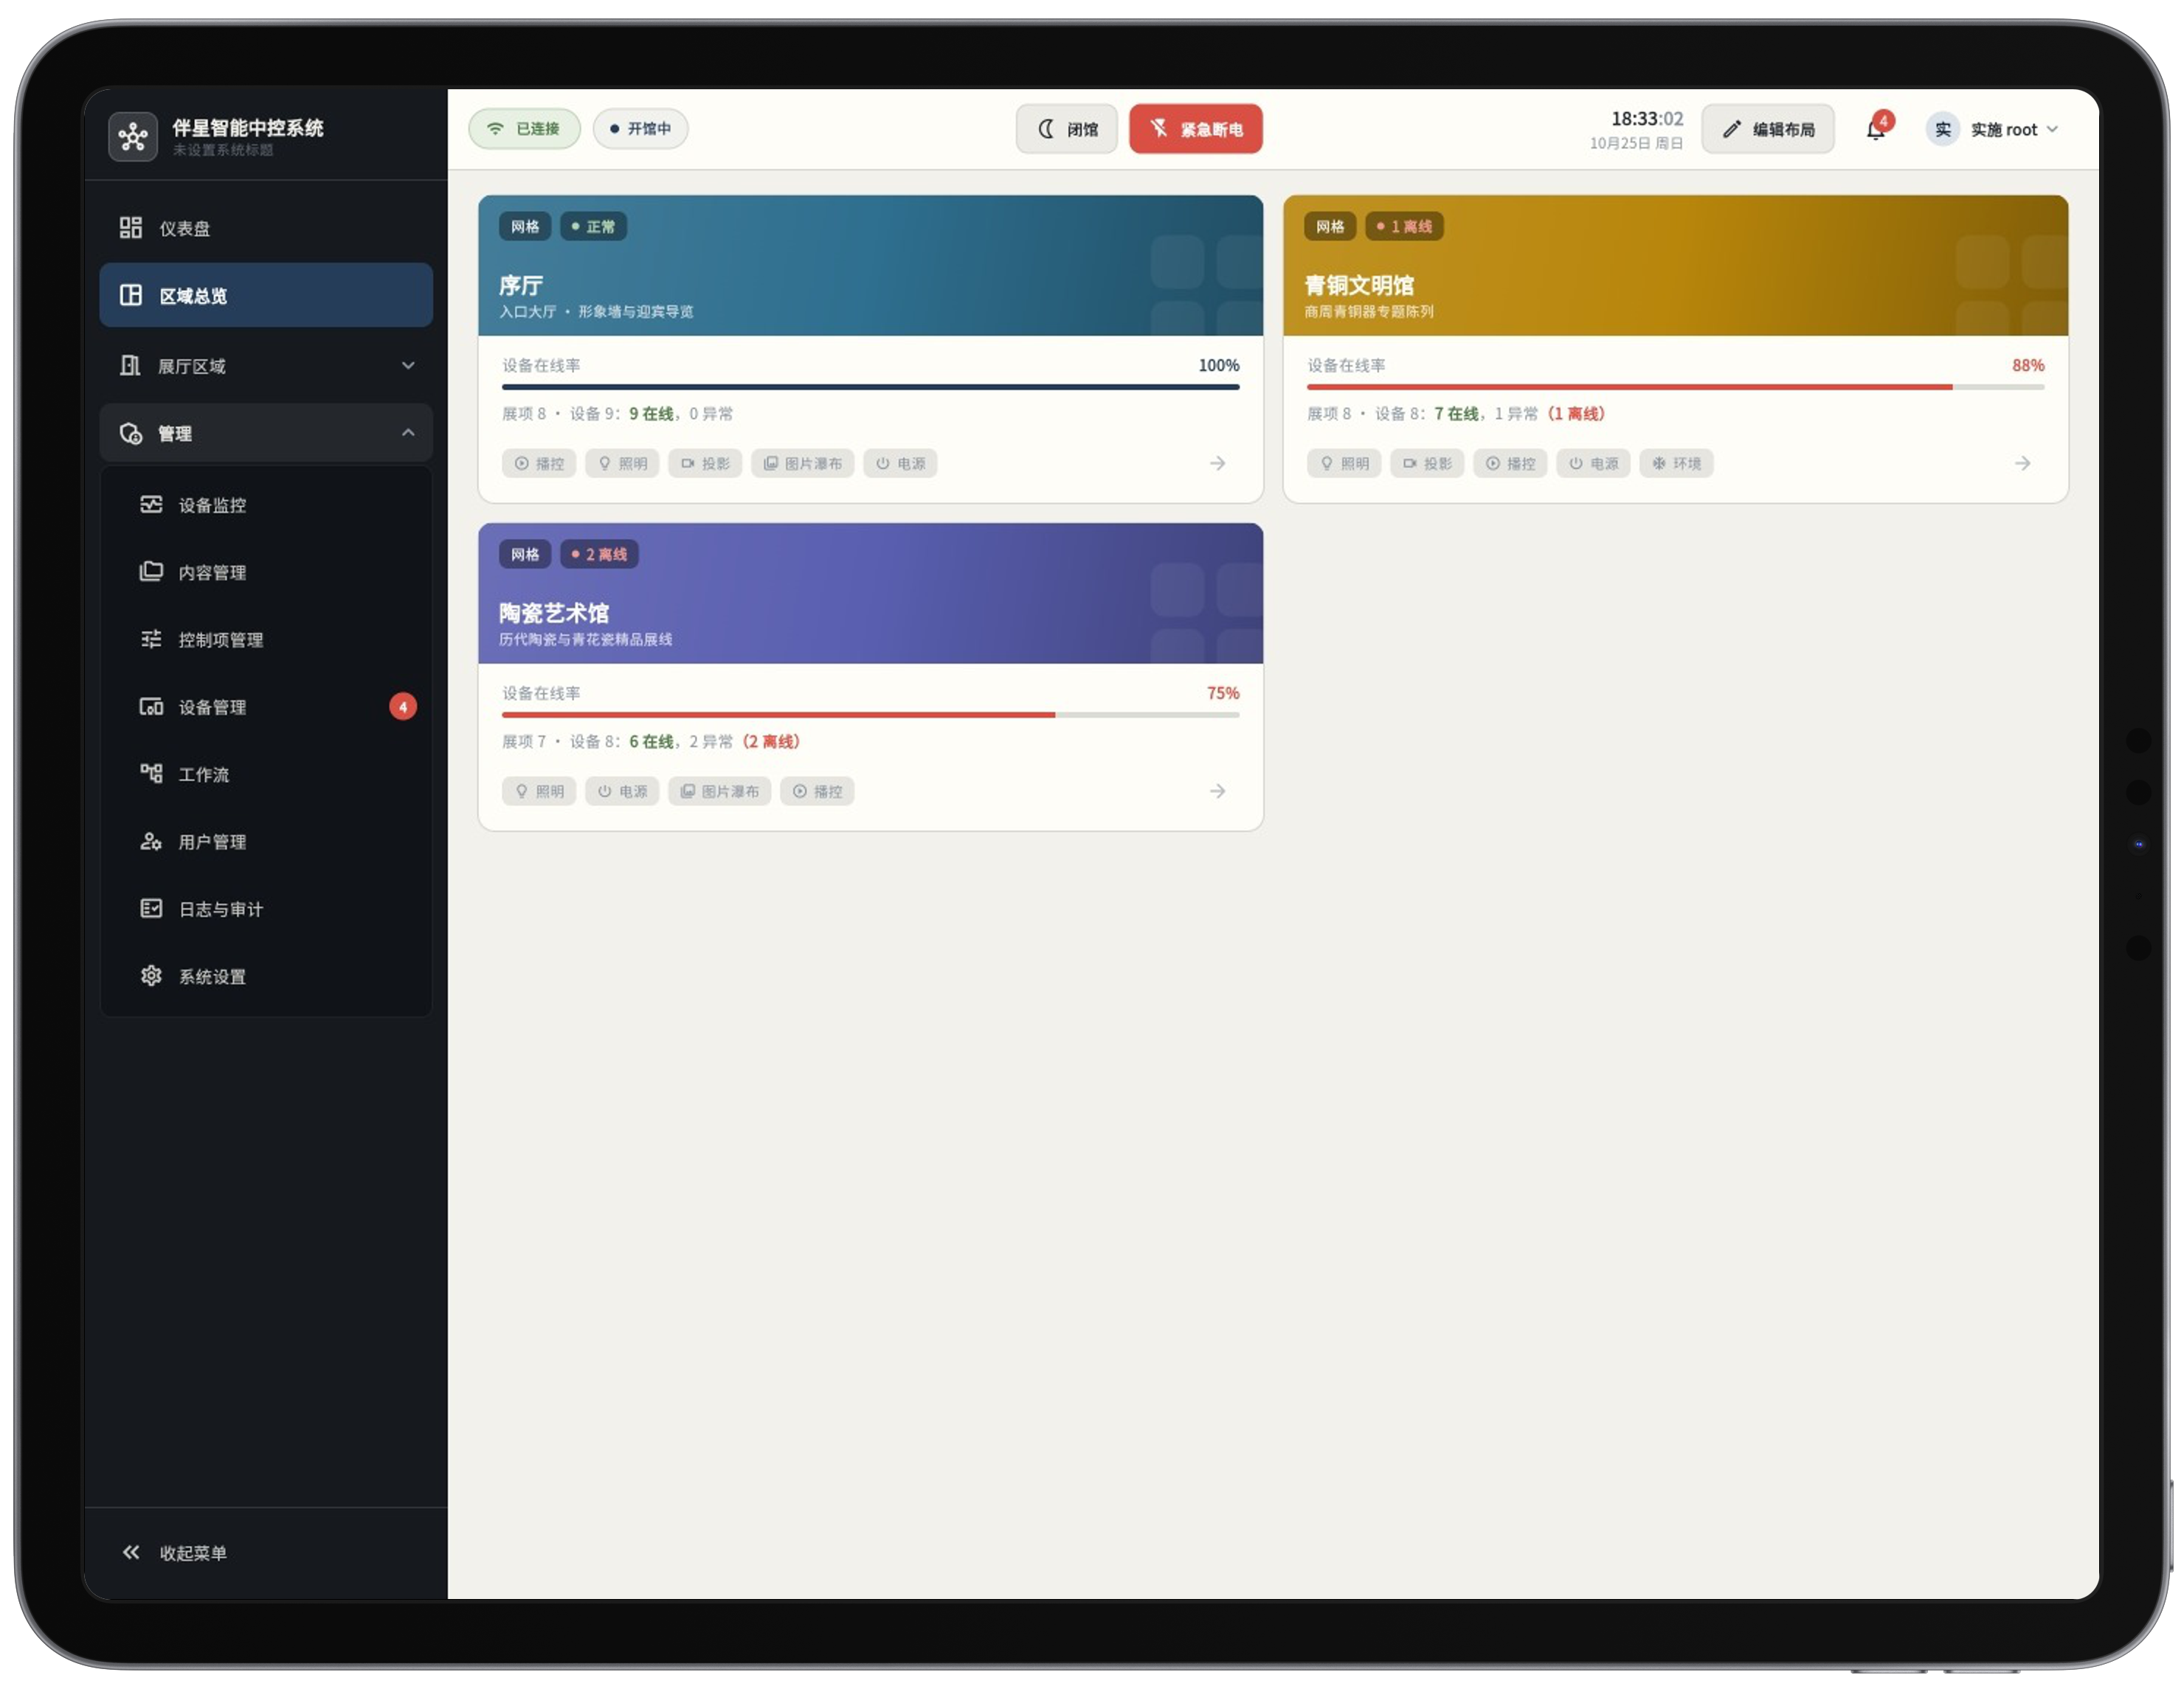Click the user avatar 实 icon
The width and height of the screenshot is (2184, 1689).
click(x=1943, y=130)
